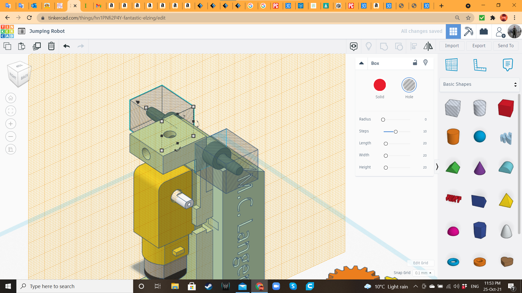Lock the selected Box shape
This screenshot has width=522, height=293.
[x=415, y=63]
